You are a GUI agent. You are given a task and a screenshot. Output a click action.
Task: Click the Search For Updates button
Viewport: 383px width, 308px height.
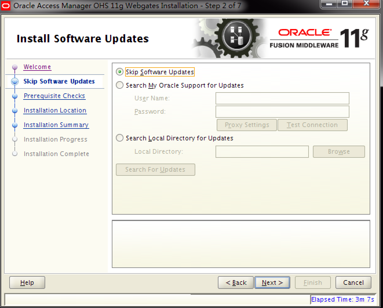pos(155,170)
